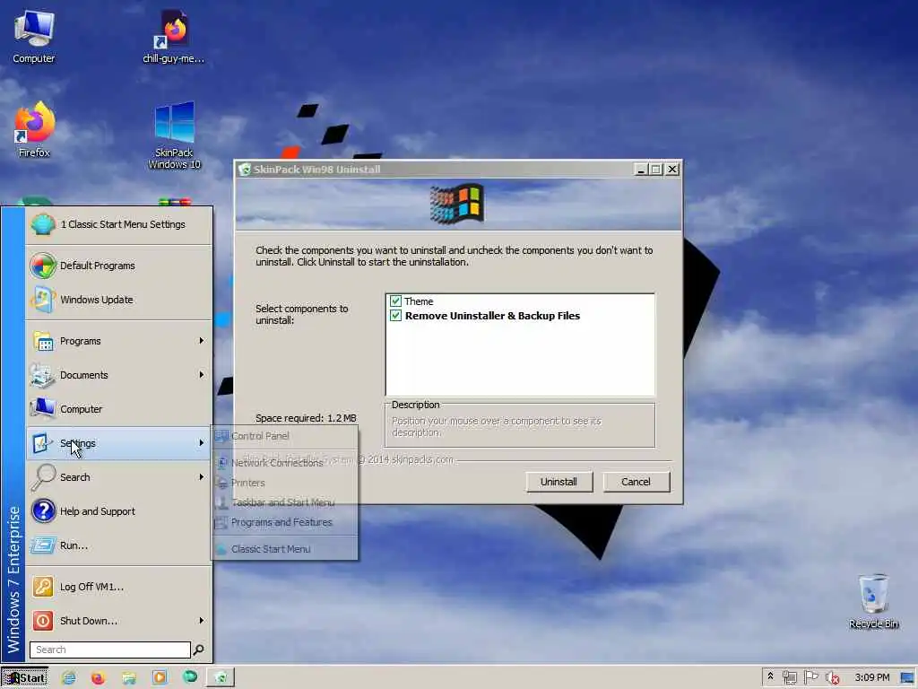Click the Uninstall button
This screenshot has width=918, height=689.
[x=559, y=482]
